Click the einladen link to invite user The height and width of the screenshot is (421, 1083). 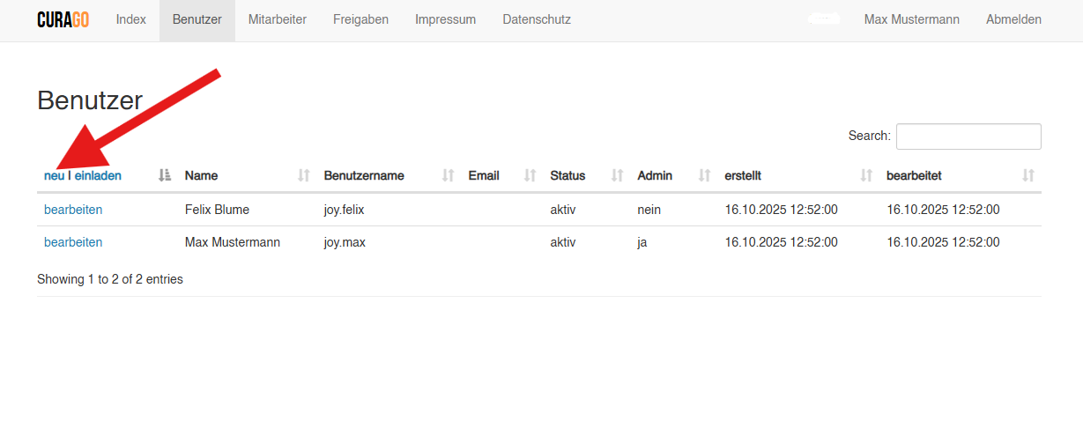coord(98,175)
